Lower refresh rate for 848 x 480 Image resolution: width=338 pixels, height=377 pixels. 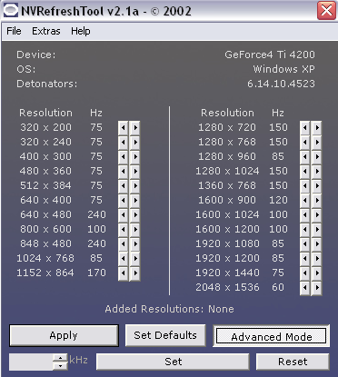[123, 244]
